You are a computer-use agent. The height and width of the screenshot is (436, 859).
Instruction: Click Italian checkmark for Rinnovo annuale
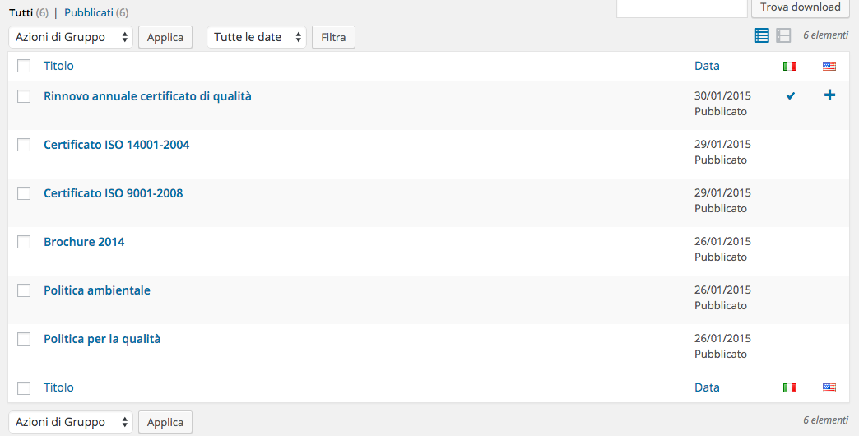[791, 96]
